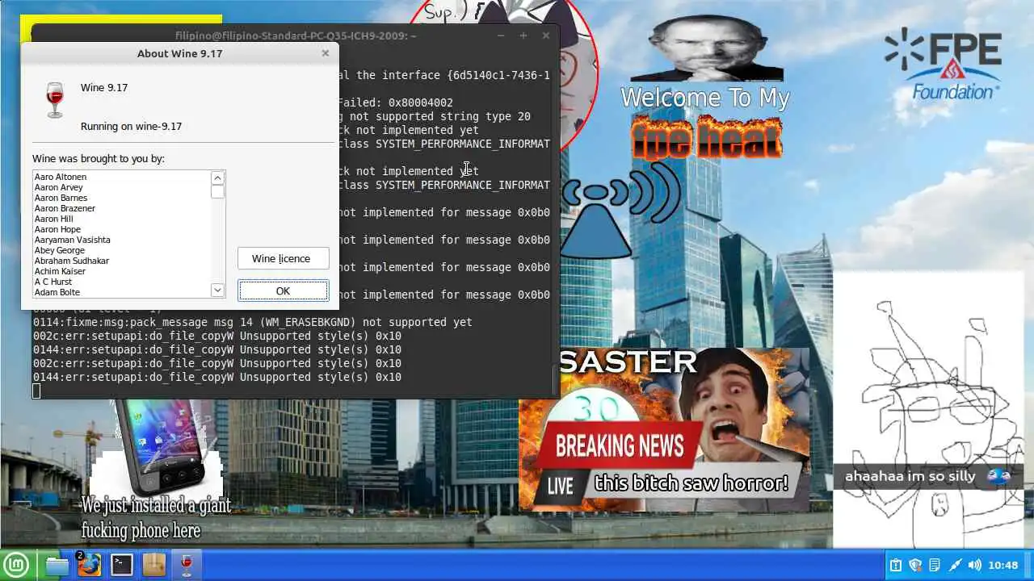Select Adam Bolte in the list

pyautogui.click(x=122, y=292)
